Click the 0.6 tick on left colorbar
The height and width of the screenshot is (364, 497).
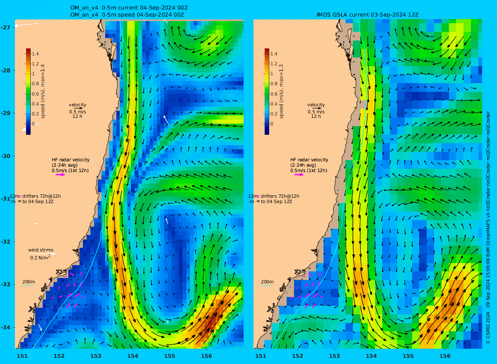pyautogui.click(x=35, y=94)
